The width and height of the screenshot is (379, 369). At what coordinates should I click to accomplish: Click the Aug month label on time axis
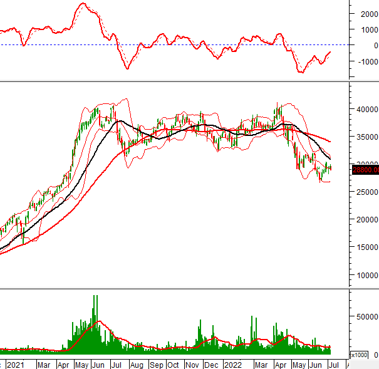138,364
